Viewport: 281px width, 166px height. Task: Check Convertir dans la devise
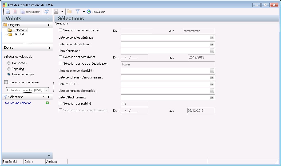pos(6,82)
